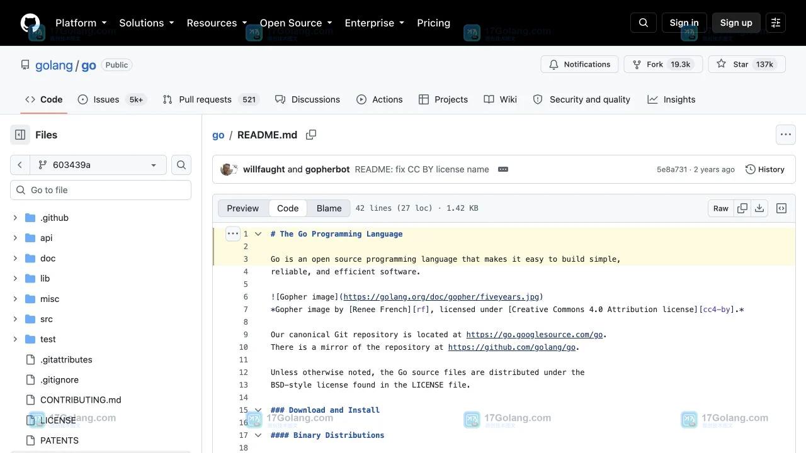Expand the doc folder
The width and height of the screenshot is (806, 453).
[x=15, y=258]
